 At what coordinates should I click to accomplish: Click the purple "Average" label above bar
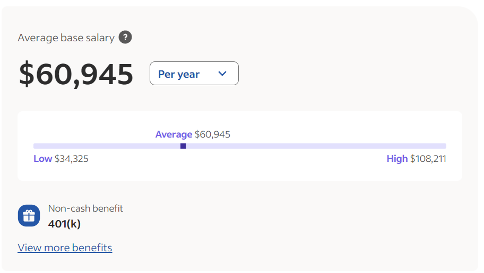(x=174, y=134)
